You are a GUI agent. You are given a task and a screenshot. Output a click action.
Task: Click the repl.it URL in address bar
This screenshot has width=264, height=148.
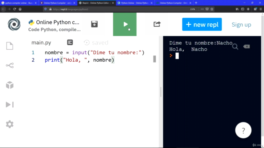coord(71,9)
